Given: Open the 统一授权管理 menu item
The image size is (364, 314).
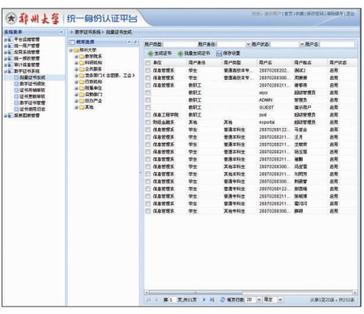Looking at the screenshot, I should [x=27, y=59].
